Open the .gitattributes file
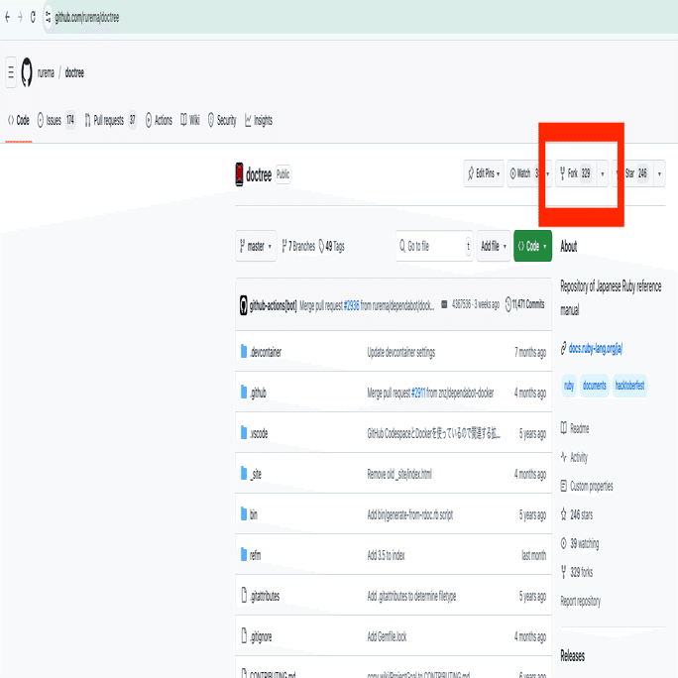The height and width of the screenshot is (678, 678). point(265,596)
